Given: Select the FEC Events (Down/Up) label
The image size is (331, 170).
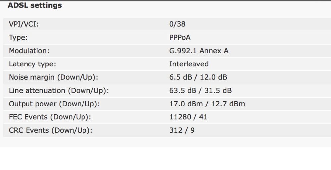Looking at the screenshot, I should point(50,117).
